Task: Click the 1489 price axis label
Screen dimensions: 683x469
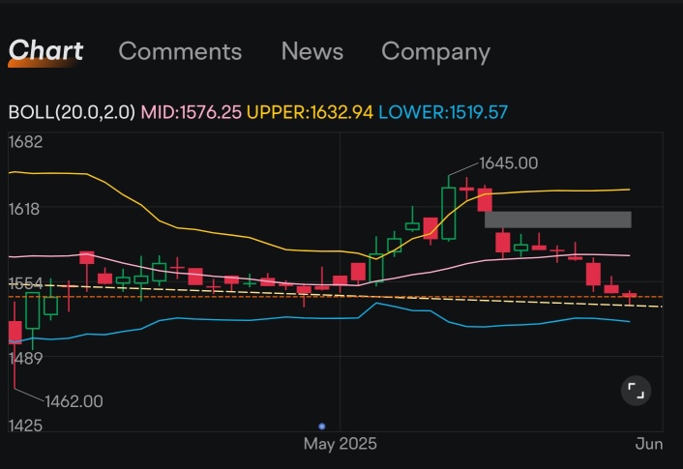Action: [26, 359]
